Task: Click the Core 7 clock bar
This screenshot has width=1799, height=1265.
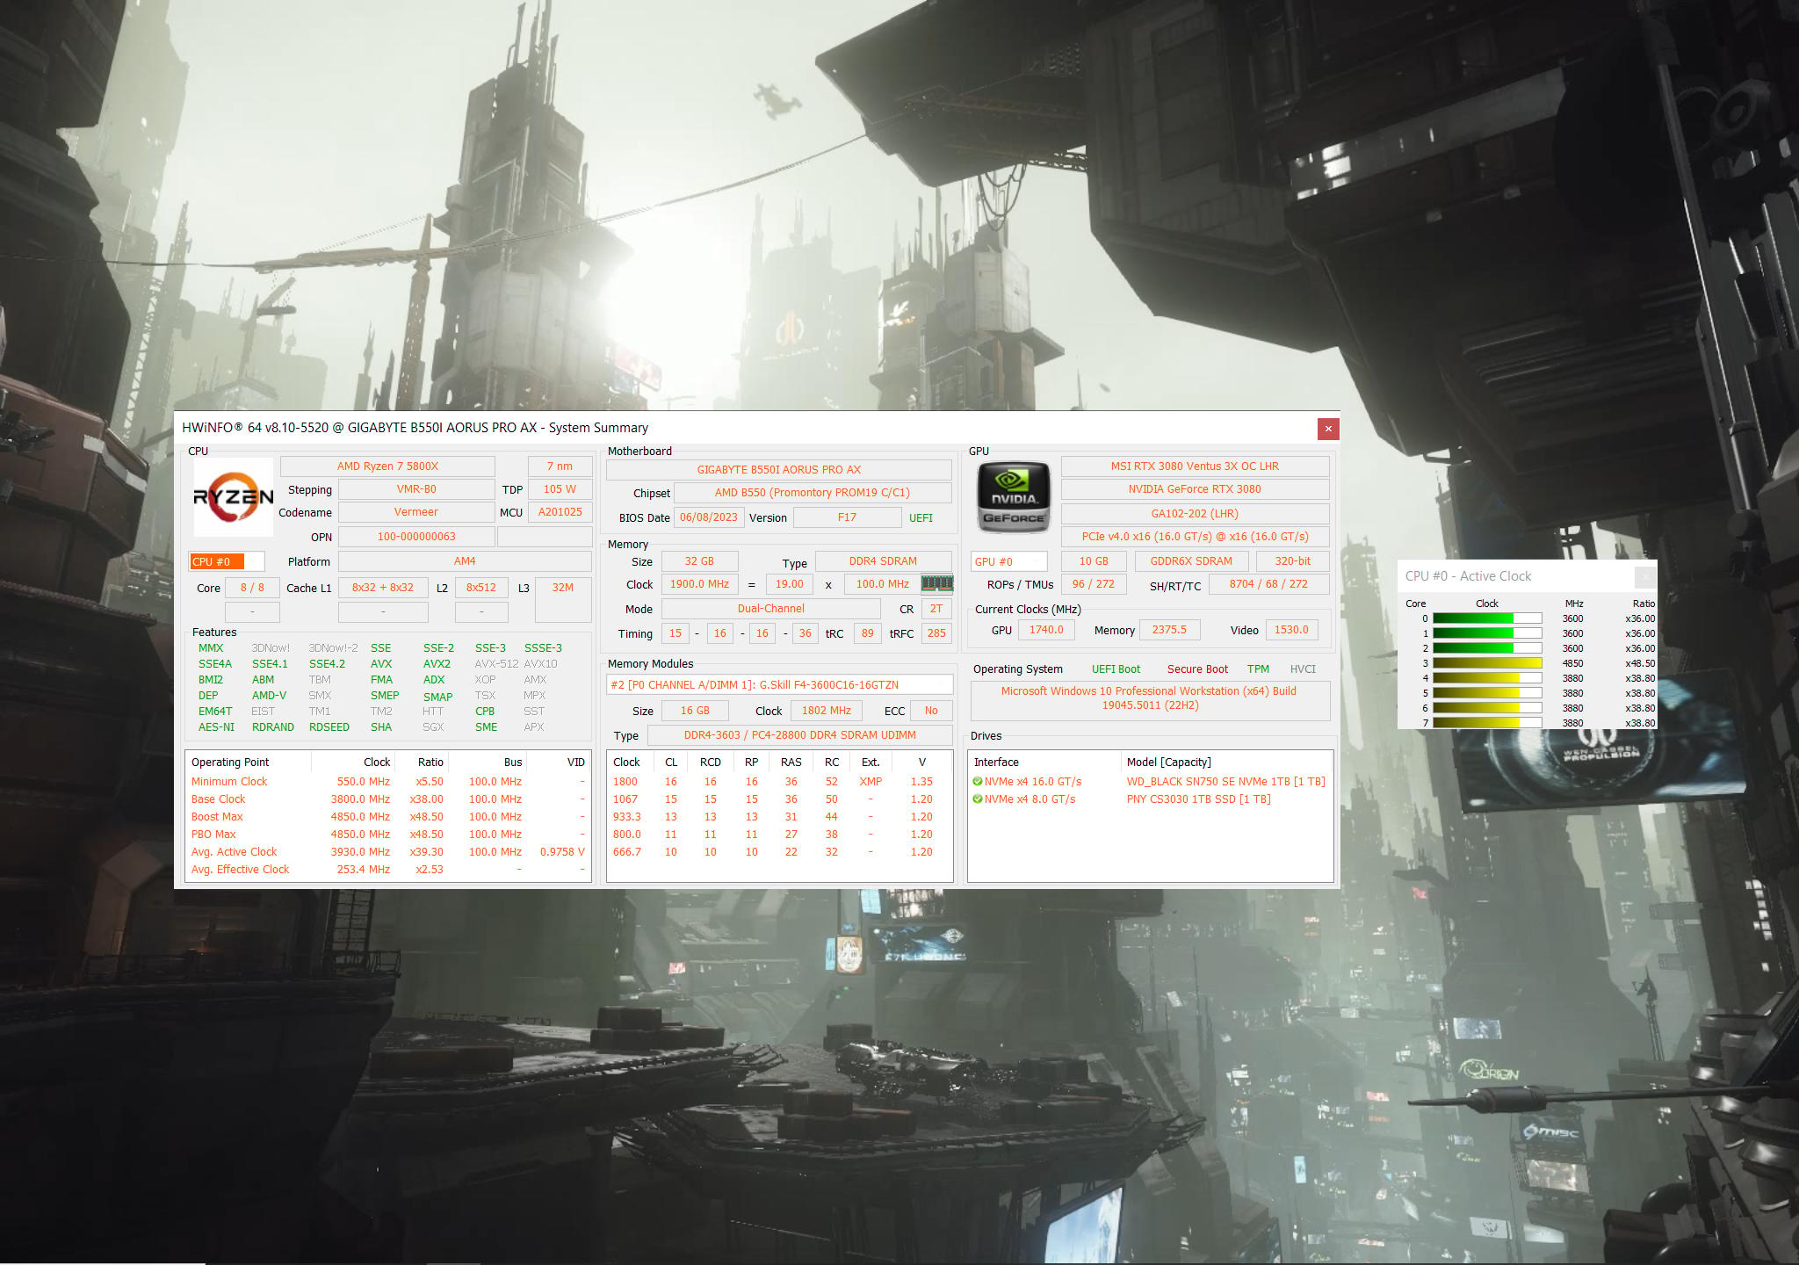Action: click(1487, 723)
